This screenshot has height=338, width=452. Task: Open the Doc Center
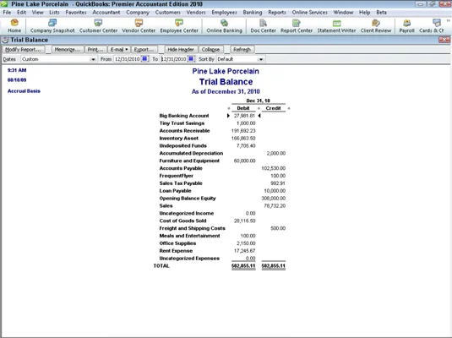[x=263, y=25]
